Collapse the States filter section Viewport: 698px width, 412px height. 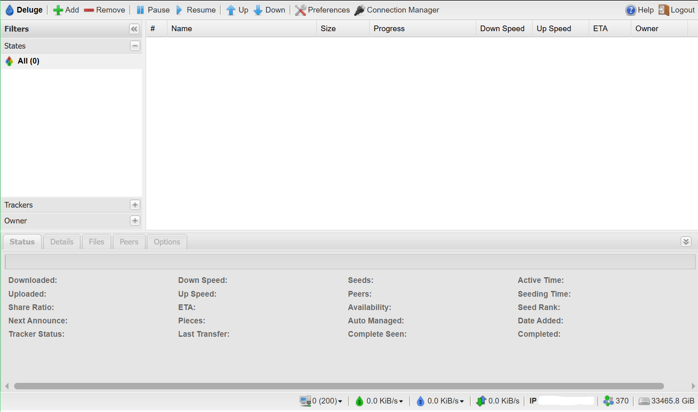tap(135, 46)
